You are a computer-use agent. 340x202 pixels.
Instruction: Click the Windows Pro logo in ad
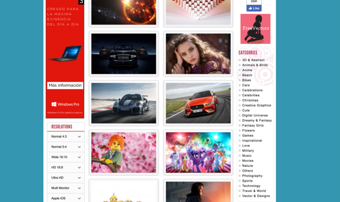65,104
